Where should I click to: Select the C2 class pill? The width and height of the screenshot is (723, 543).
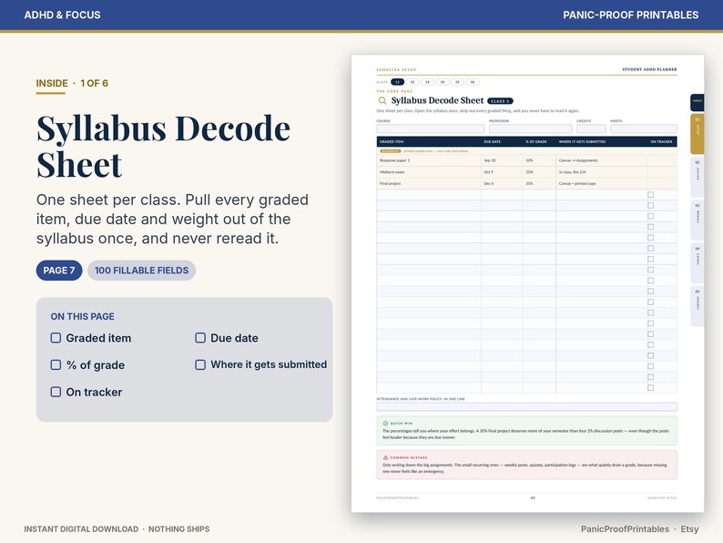pos(412,82)
